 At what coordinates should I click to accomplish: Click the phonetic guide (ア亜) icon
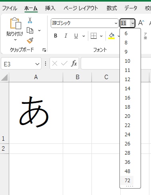pyautogui.click(x=145, y=36)
